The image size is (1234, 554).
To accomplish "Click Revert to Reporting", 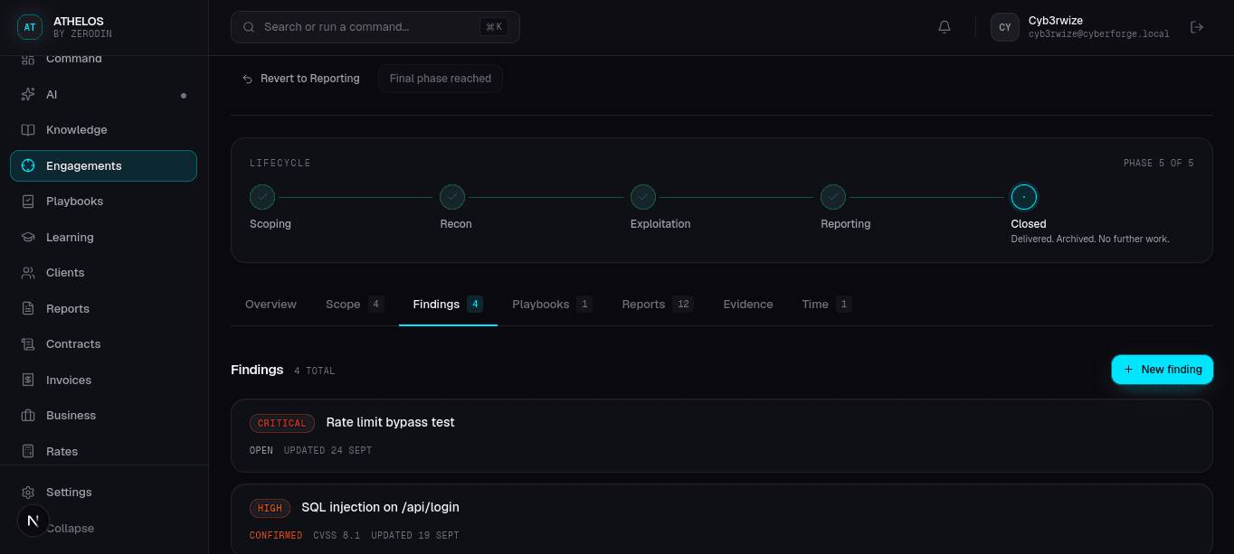I will pyautogui.click(x=301, y=79).
